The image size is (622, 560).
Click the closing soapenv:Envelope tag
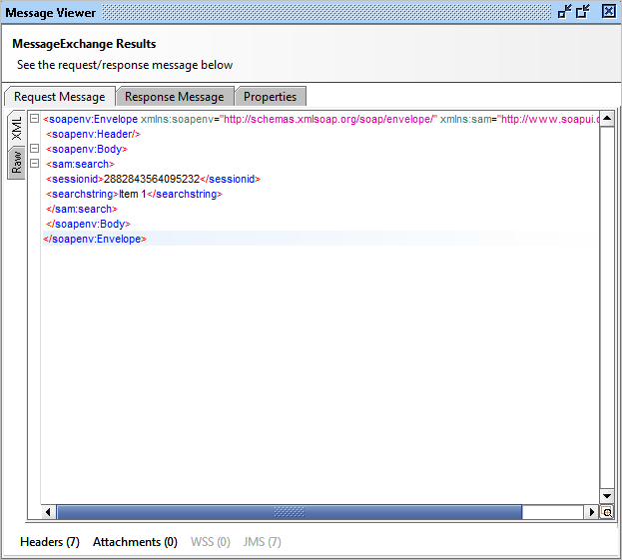[x=95, y=240]
